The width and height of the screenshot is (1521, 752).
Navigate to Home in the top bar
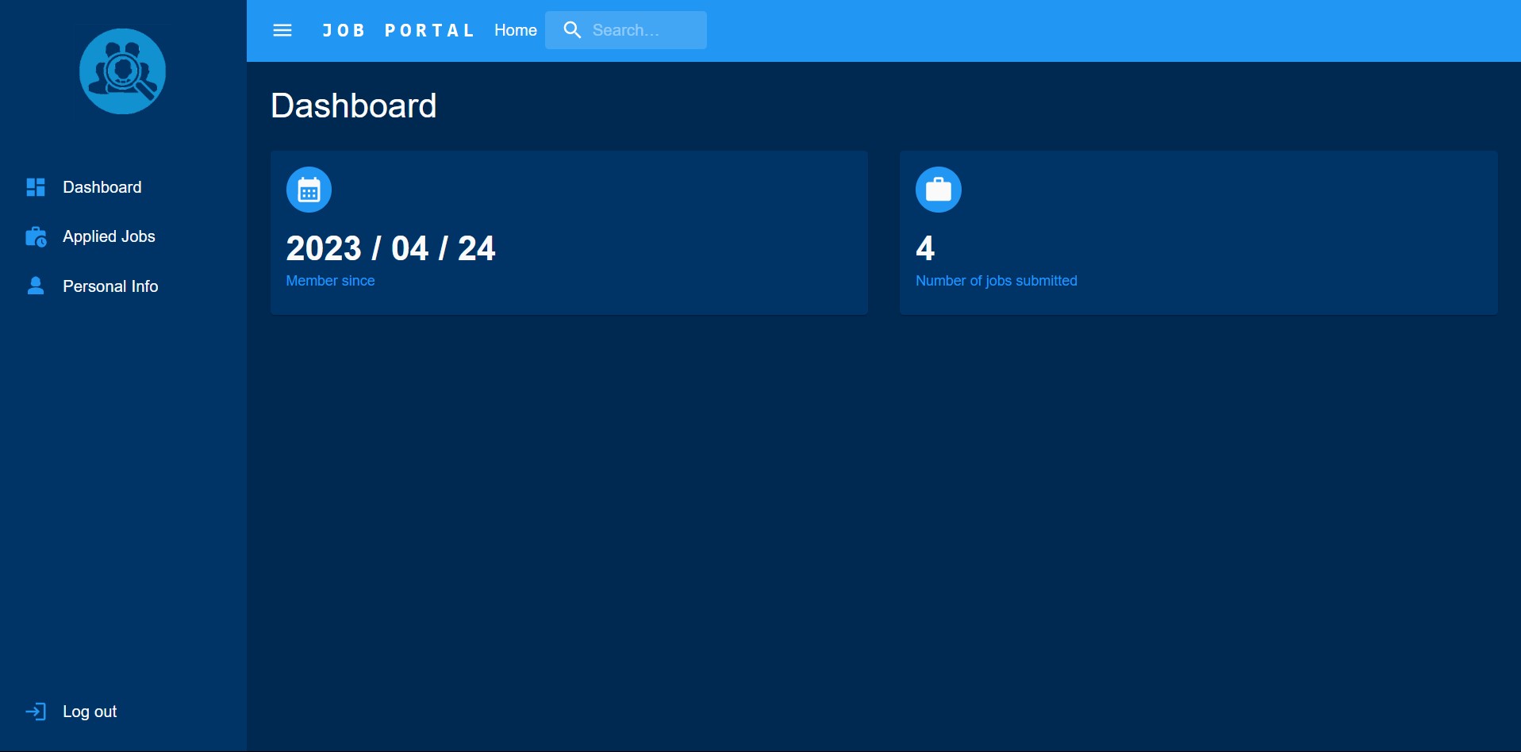coord(515,30)
